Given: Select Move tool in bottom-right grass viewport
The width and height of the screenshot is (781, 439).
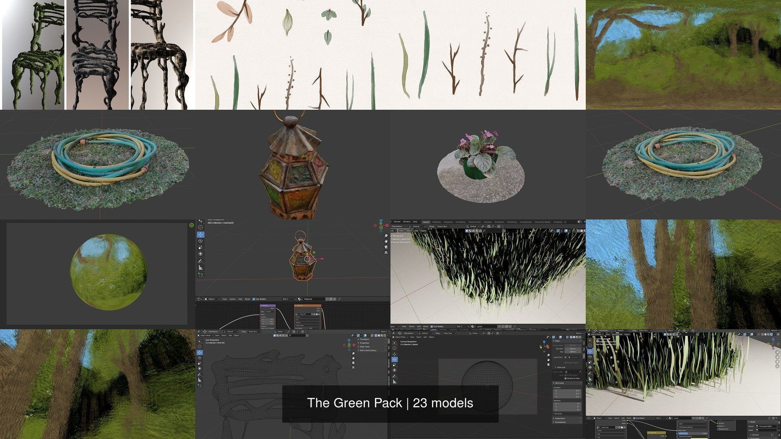Looking at the screenshot, I should point(590,351).
